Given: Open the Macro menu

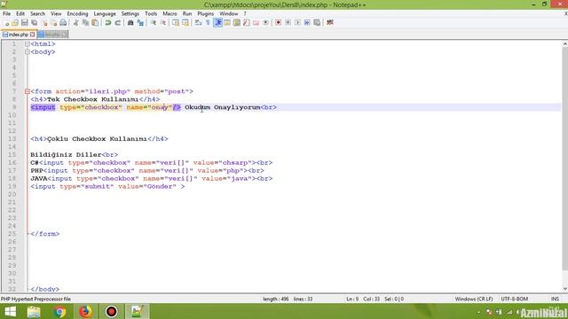Looking at the screenshot, I should pos(170,14).
